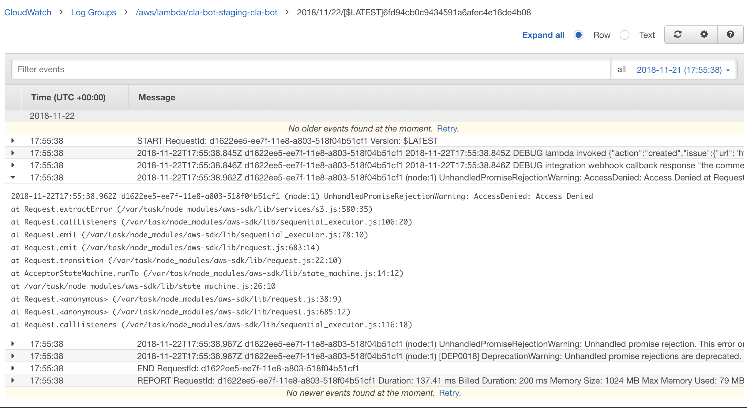Expand the START RequestId log row
The image size is (747, 408).
pos(13,141)
